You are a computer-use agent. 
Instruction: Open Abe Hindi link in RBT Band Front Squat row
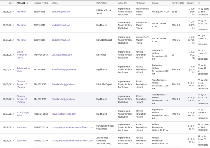tap(21, 12)
